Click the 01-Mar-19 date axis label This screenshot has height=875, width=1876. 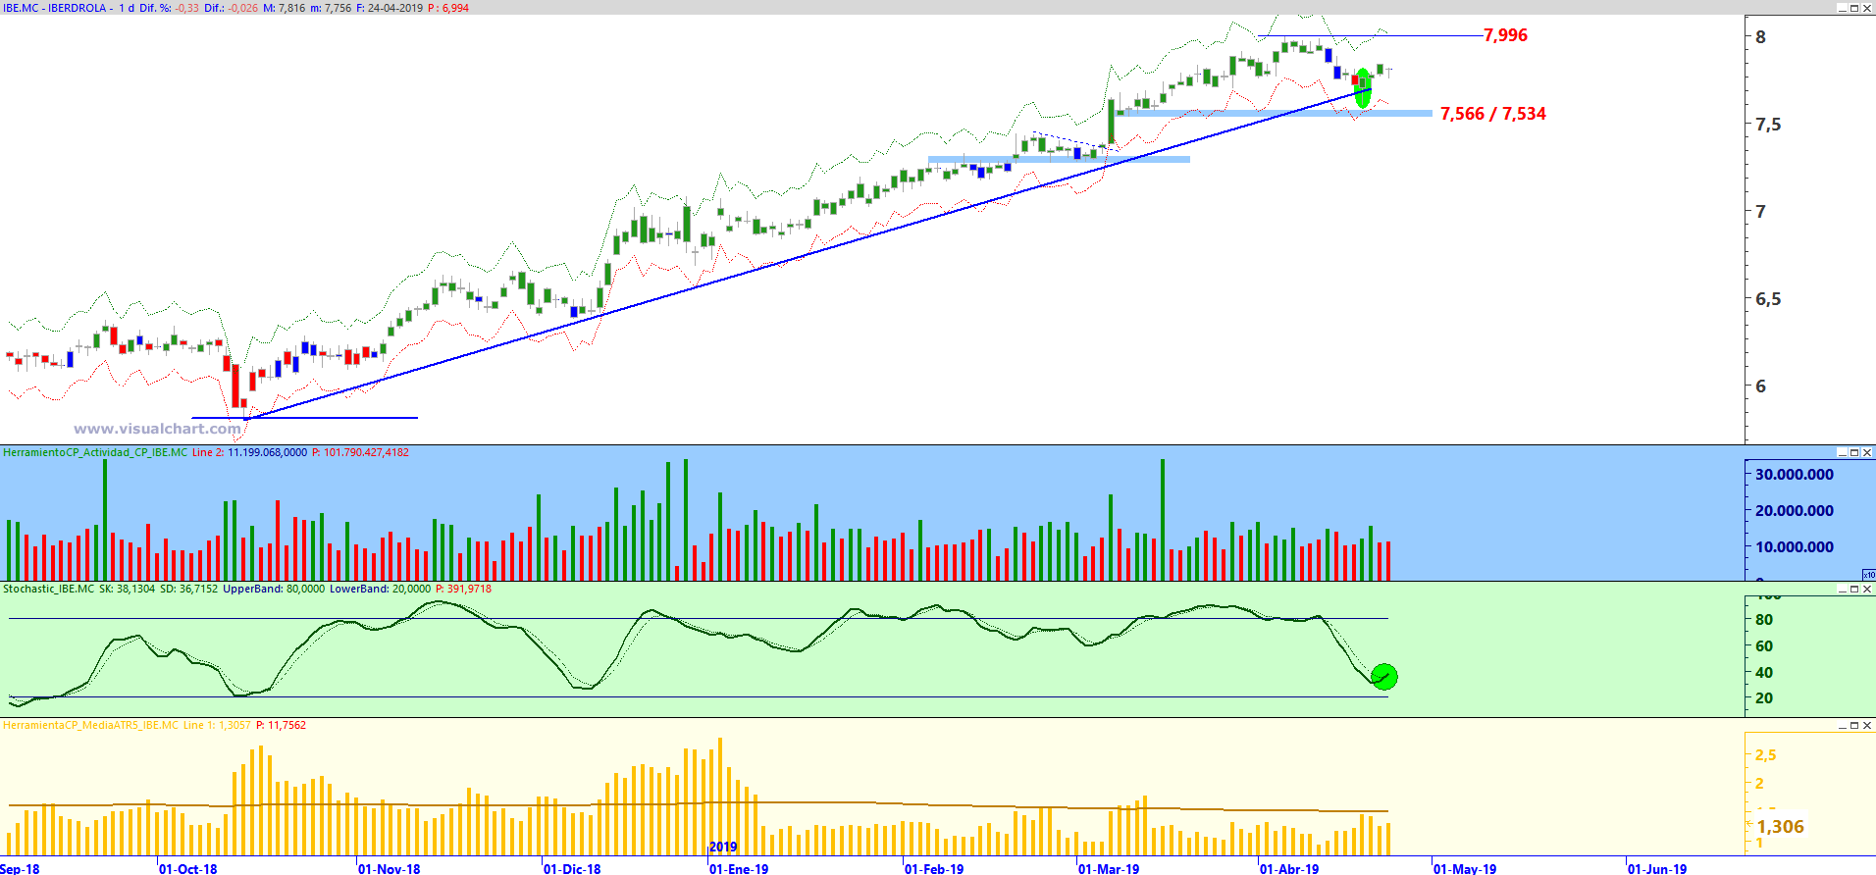coord(1109,868)
